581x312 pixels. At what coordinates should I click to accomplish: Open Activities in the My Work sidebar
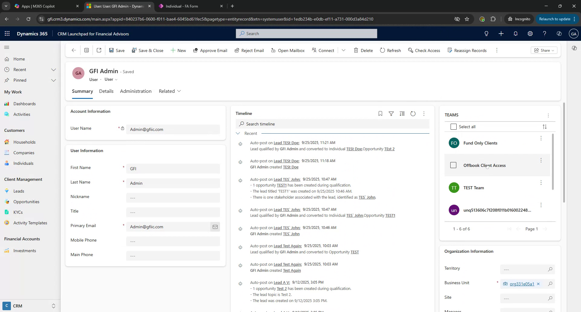(21, 114)
